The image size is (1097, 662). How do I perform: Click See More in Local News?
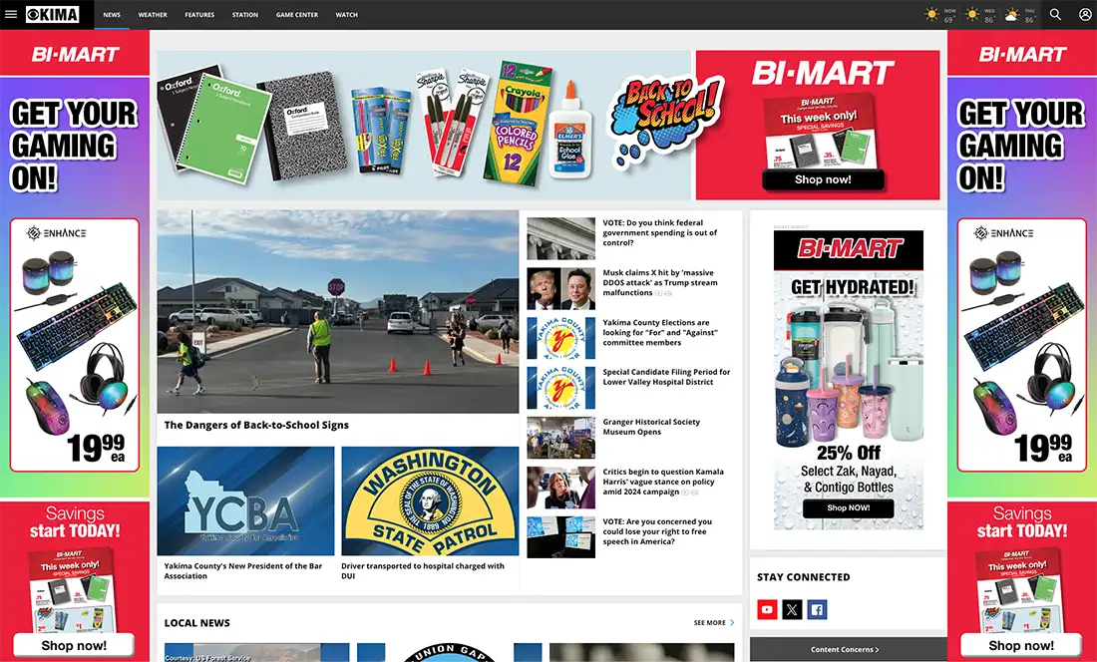pyautogui.click(x=709, y=622)
